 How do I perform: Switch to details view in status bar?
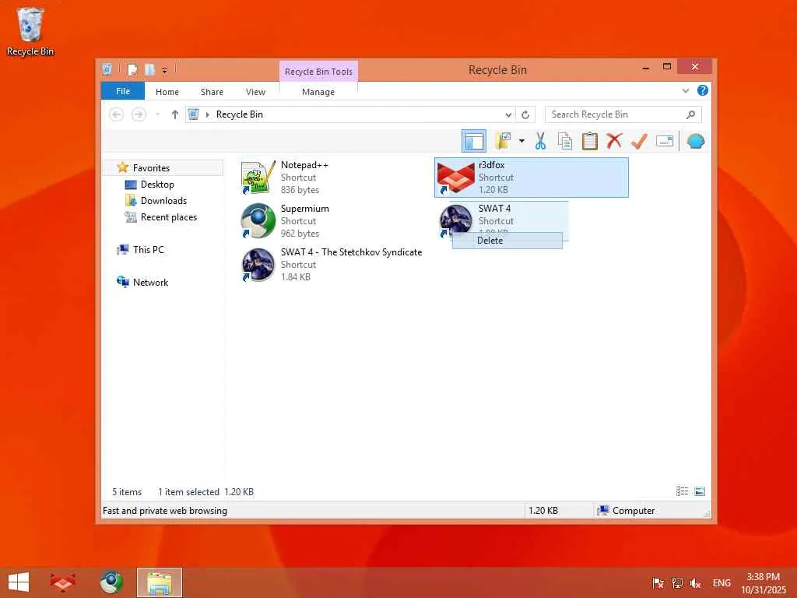[x=682, y=491]
